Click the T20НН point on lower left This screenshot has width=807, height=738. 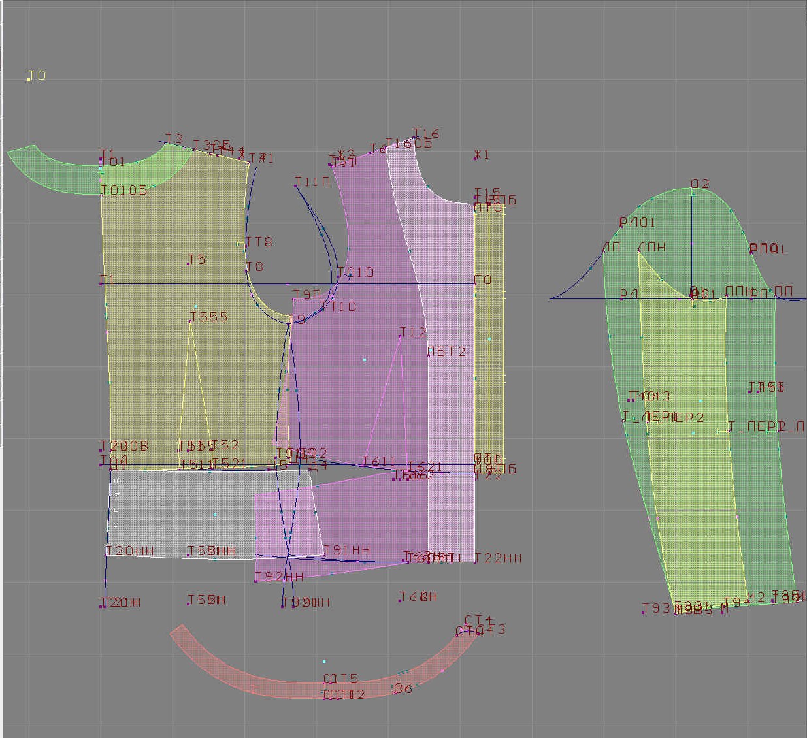click(107, 555)
